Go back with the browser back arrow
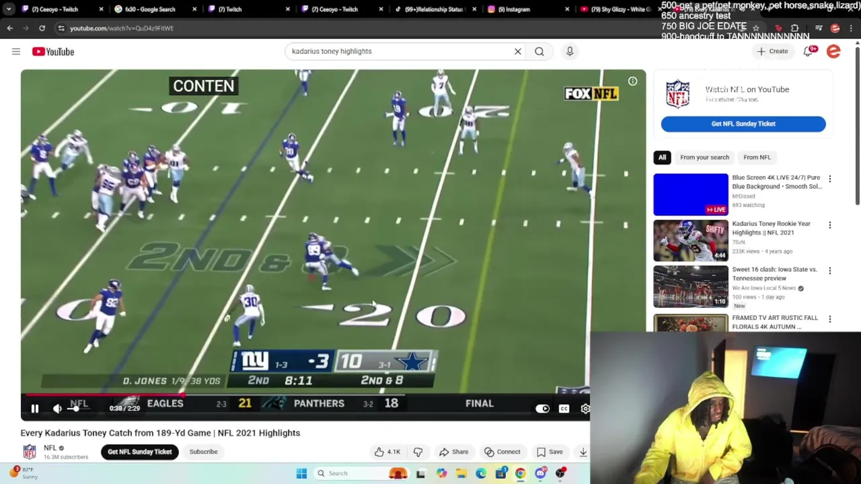This screenshot has height=484, width=861. click(9, 28)
